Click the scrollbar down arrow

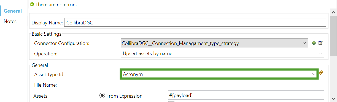click(333, 98)
